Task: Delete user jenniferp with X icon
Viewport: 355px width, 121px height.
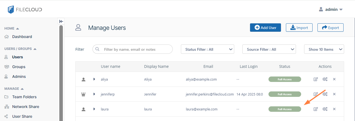Action: pos(334,94)
